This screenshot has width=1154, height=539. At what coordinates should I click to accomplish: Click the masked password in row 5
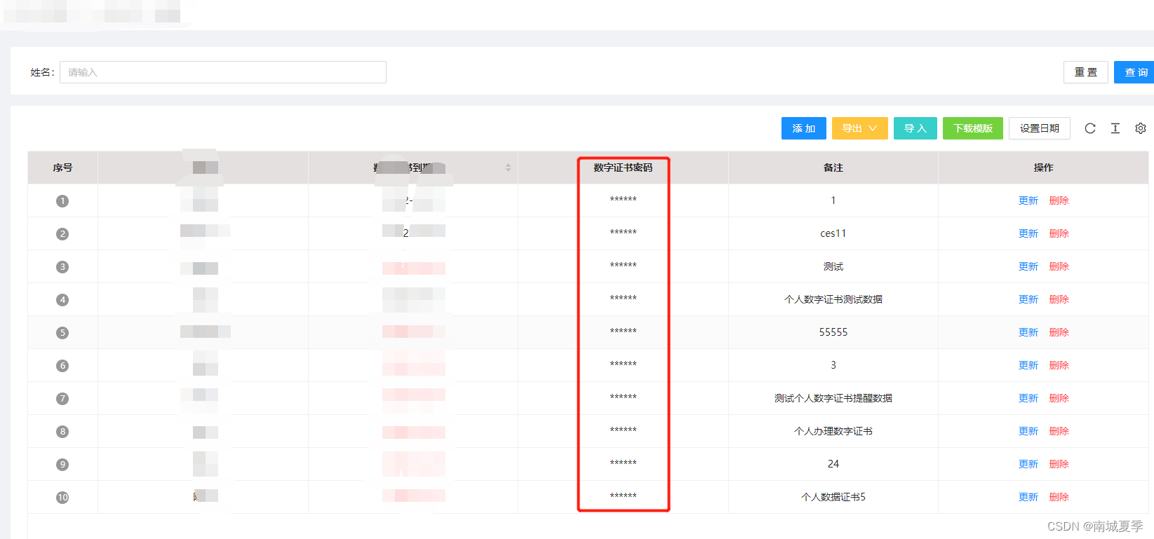click(x=623, y=332)
